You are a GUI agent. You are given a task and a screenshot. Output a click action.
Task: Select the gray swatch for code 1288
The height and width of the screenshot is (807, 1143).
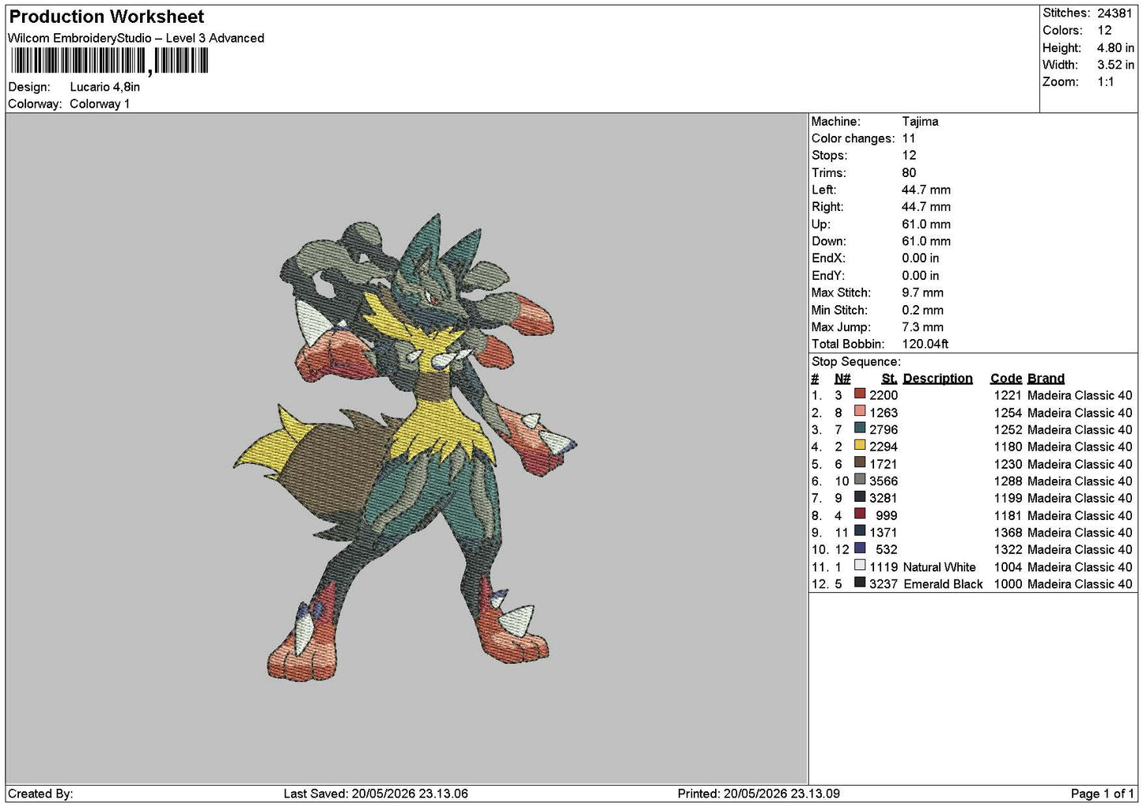(x=860, y=481)
